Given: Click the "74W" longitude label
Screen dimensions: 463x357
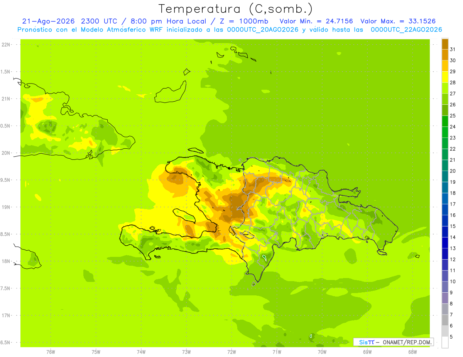Looking at the screenshot, I should (x=141, y=352).
